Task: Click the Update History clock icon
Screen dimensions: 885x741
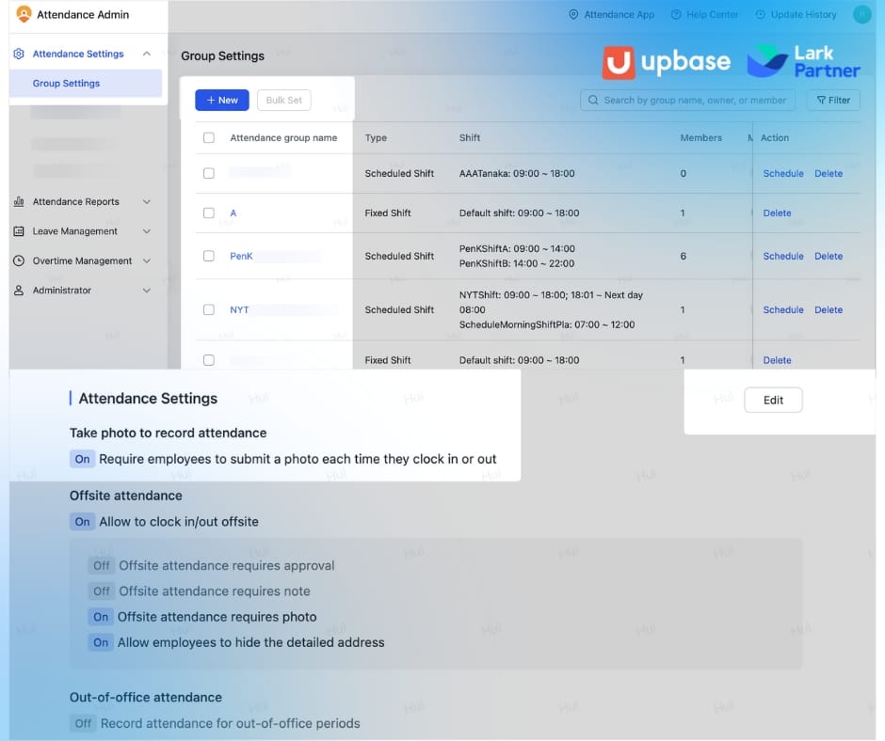Action: click(x=761, y=15)
